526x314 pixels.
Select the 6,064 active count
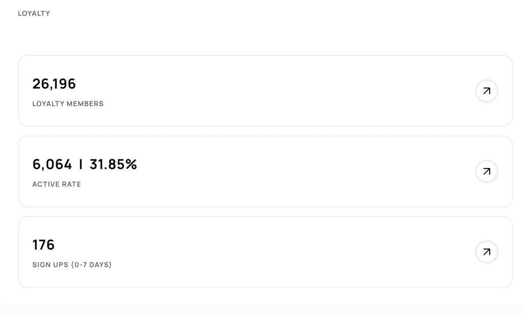pyautogui.click(x=52, y=164)
